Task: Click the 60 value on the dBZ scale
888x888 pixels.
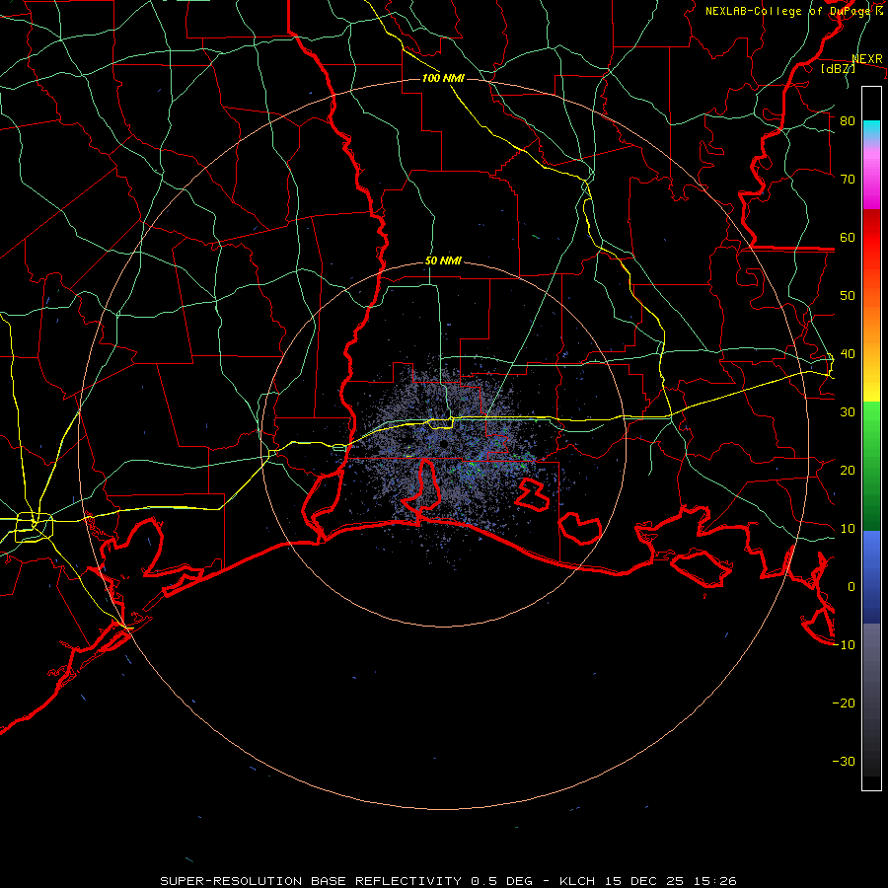Action: [x=848, y=238]
